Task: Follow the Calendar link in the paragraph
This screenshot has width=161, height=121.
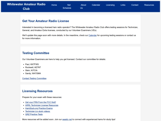Action: pyautogui.click(x=92, y=35)
